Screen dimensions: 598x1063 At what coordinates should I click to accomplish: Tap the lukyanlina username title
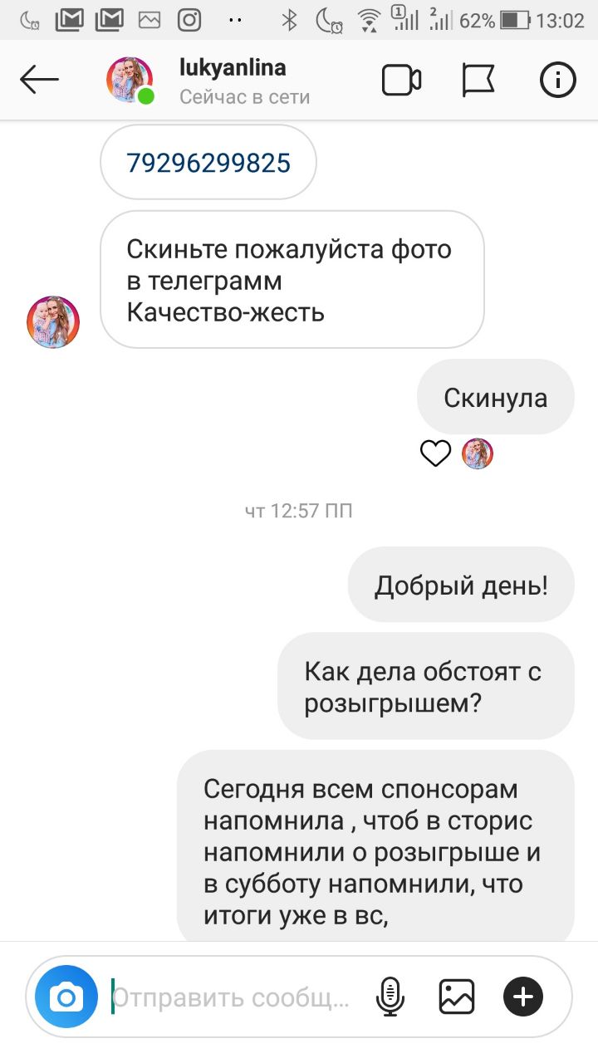pyautogui.click(x=233, y=67)
